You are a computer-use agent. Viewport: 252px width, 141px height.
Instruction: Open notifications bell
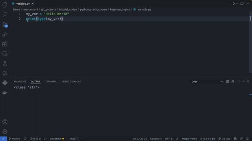tap(247, 139)
